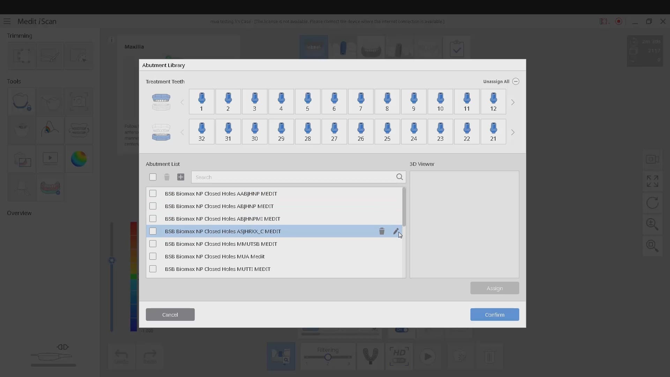
Task: Click the Unassign All label
Action: (x=496, y=81)
